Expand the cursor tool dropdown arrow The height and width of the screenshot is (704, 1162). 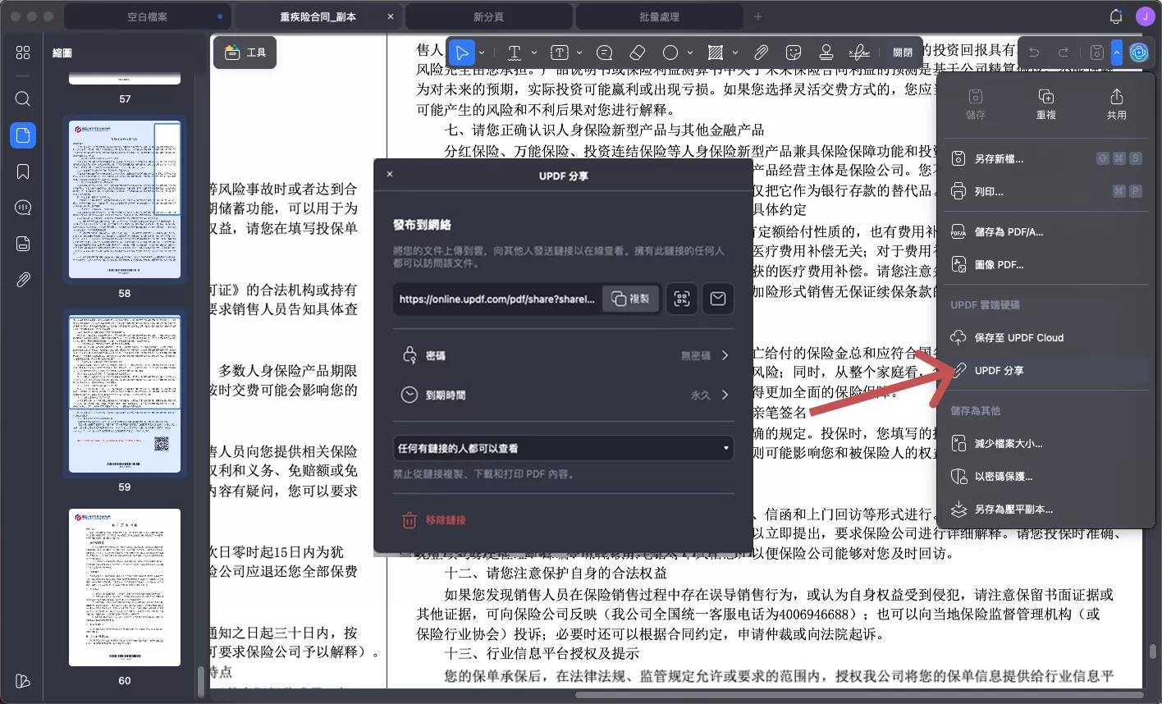(482, 53)
